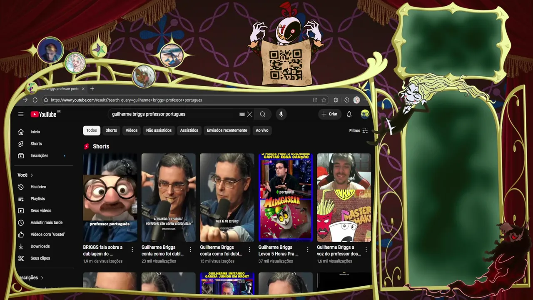Open the browser extensions puzzle icon
533x300 pixels.
pos(336,100)
